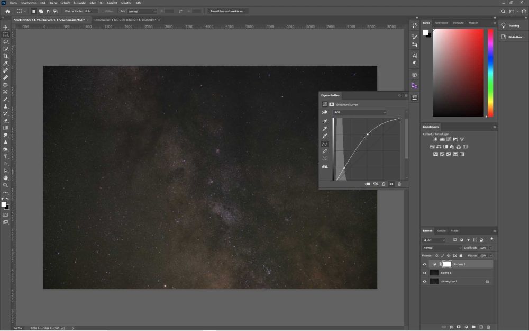Open the Filter menu
529x331 pixels.
(93, 3)
